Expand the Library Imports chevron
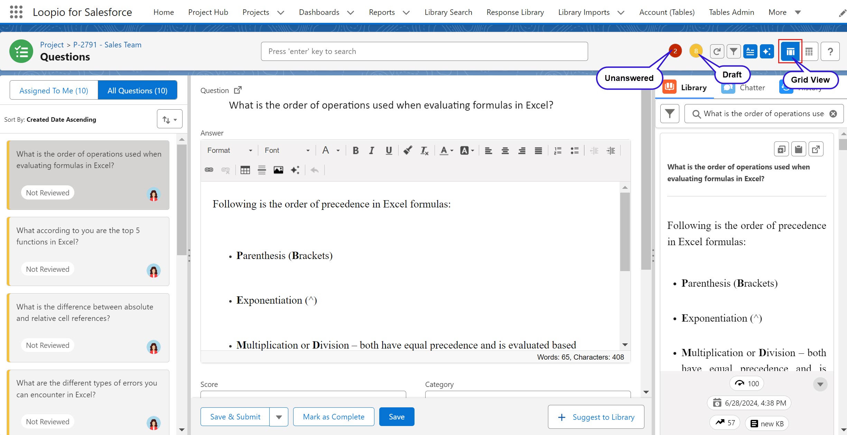This screenshot has height=435, width=847. point(621,12)
